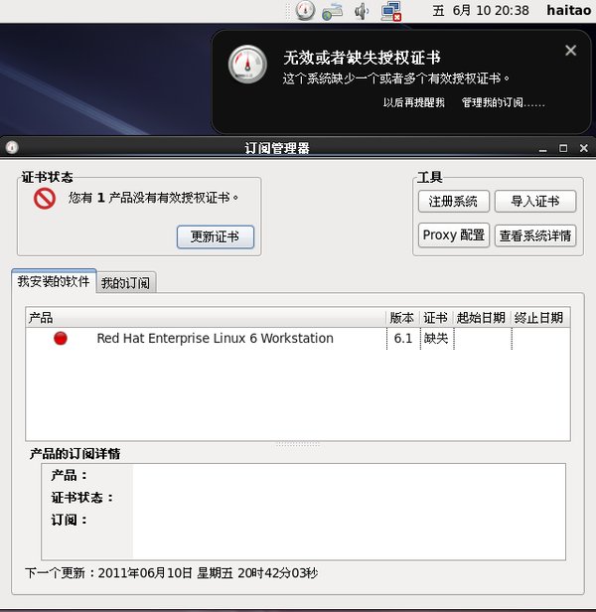This screenshot has width=596, height=612.
Task: Click the 管理我的订阅 link in the notification
Action: (x=503, y=102)
